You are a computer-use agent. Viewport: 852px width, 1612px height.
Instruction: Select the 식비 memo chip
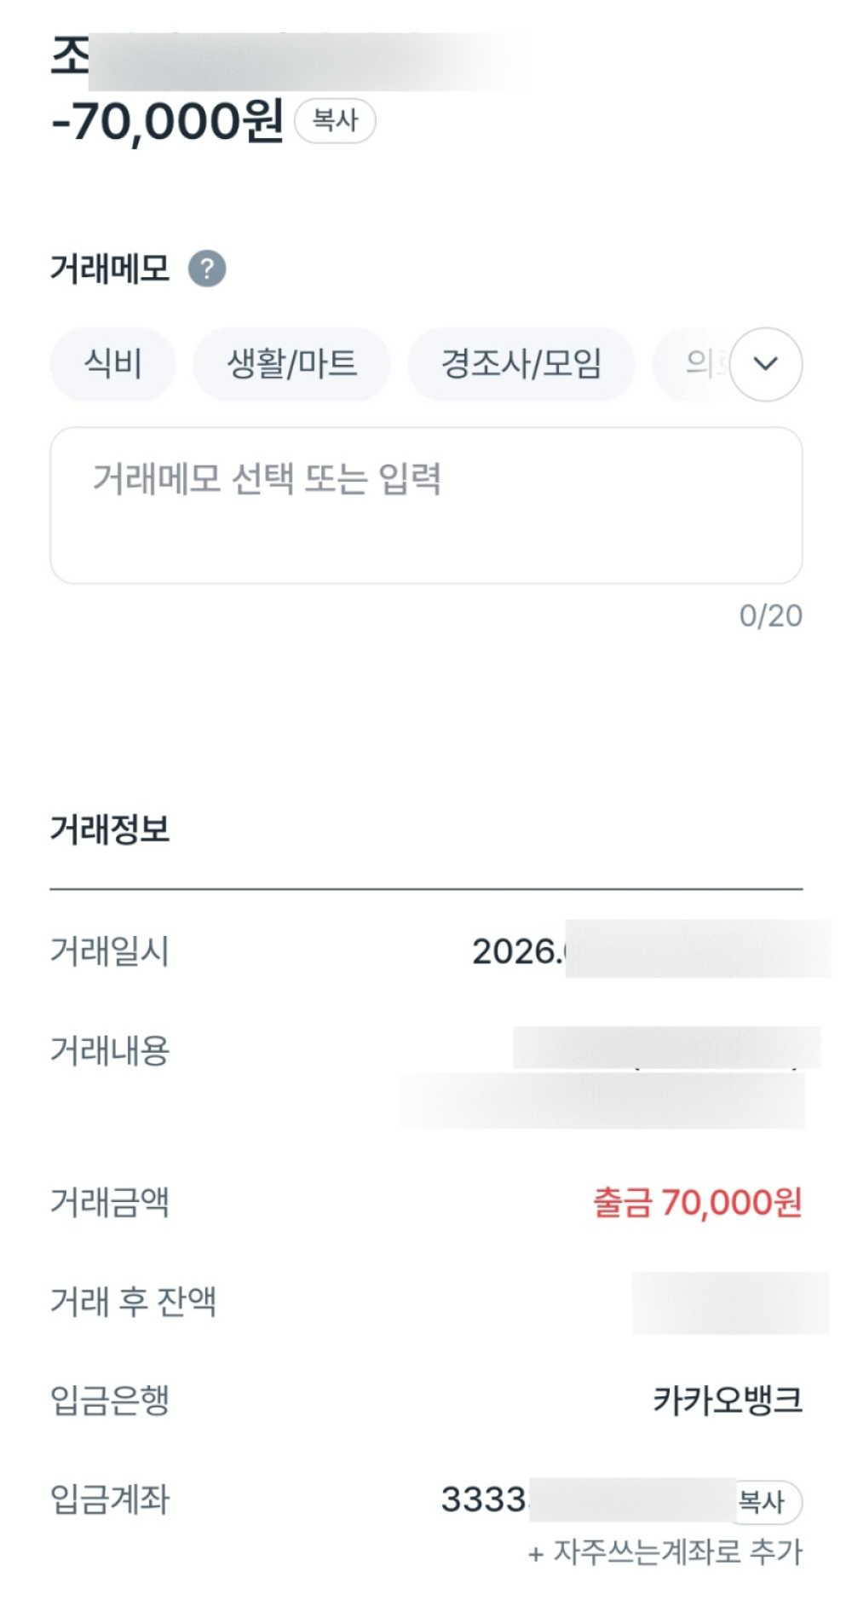(112, 364)
